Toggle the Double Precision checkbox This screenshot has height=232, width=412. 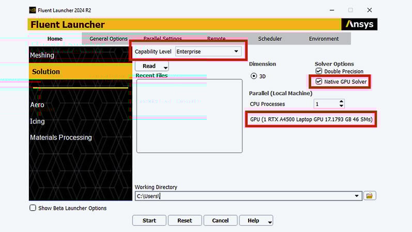point(319,71)
